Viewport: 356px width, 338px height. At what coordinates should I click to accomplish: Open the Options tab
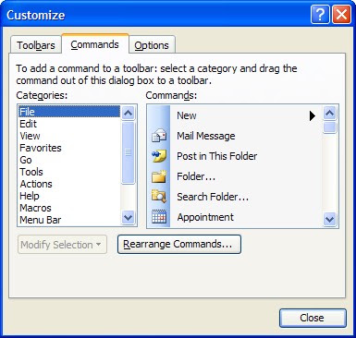152,45
